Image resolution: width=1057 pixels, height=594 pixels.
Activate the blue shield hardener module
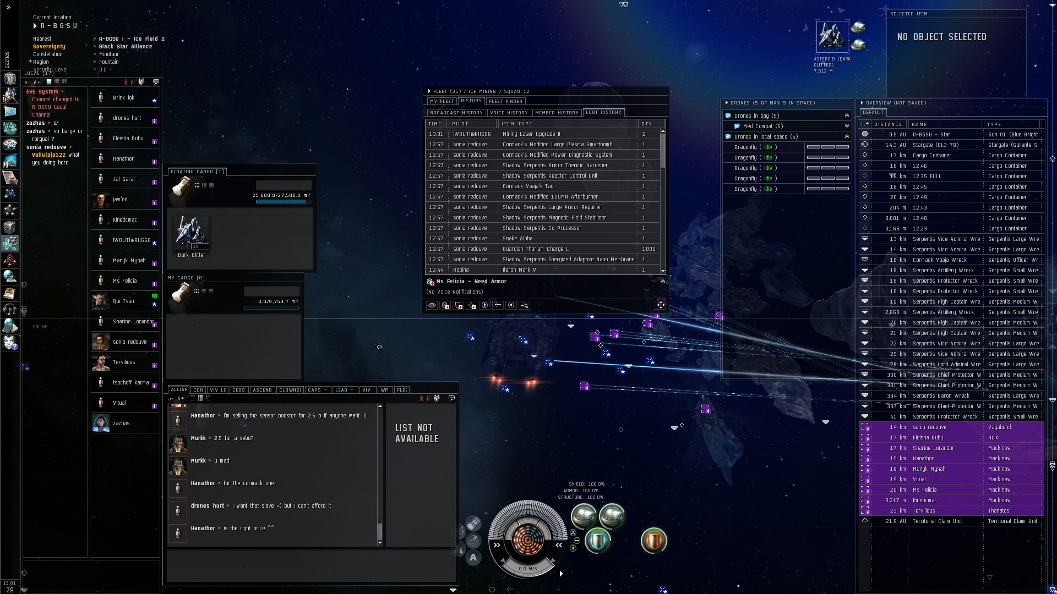(597, 541)
